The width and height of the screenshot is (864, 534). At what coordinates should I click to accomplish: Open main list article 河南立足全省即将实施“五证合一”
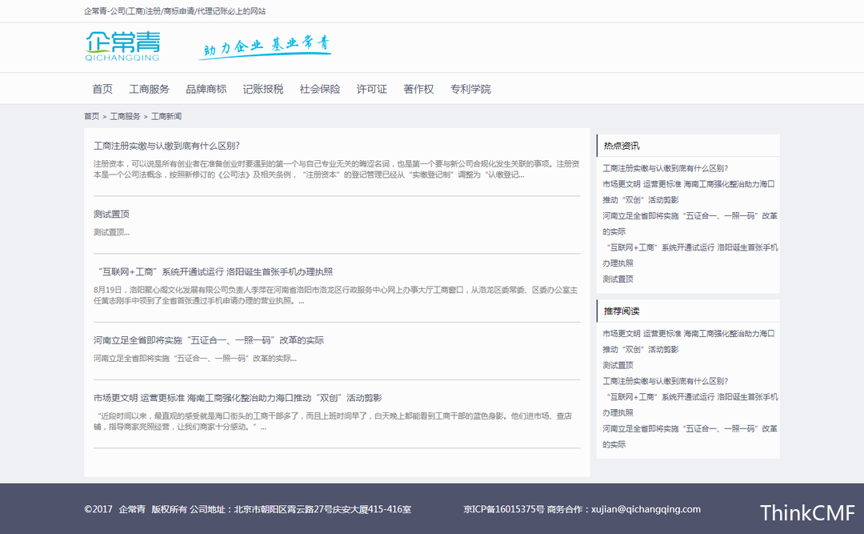click(208, 339)
